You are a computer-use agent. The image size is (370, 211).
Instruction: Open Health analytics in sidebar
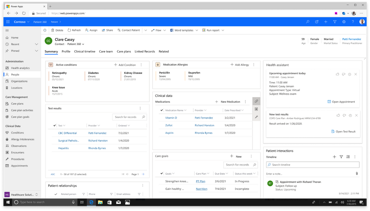tap(20, 68)
